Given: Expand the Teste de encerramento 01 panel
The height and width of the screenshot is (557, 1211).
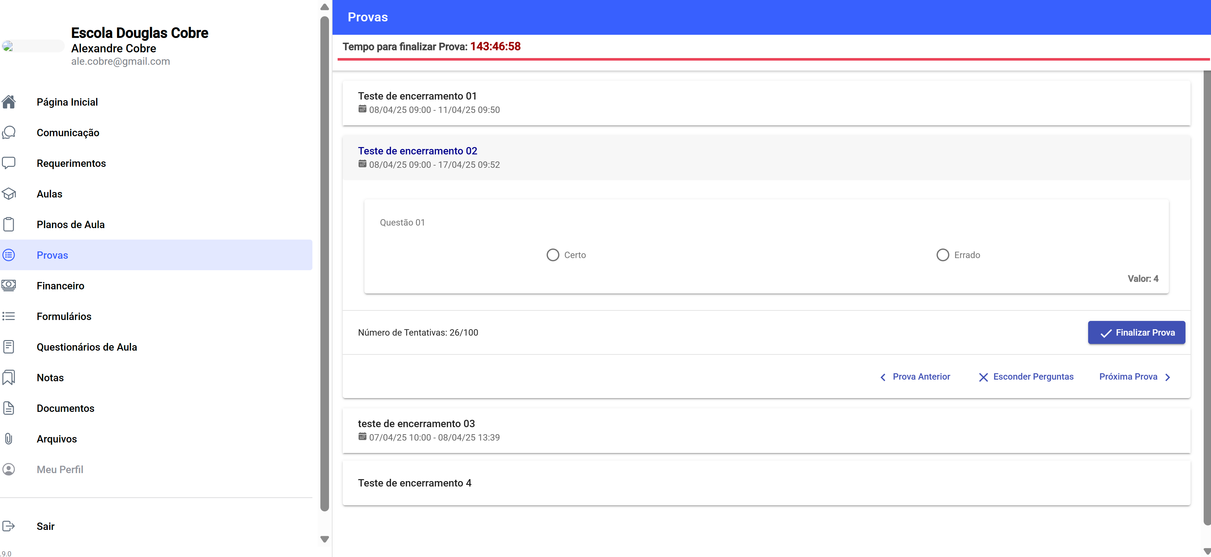Looking at the screenshot, I should coord(766,102).
